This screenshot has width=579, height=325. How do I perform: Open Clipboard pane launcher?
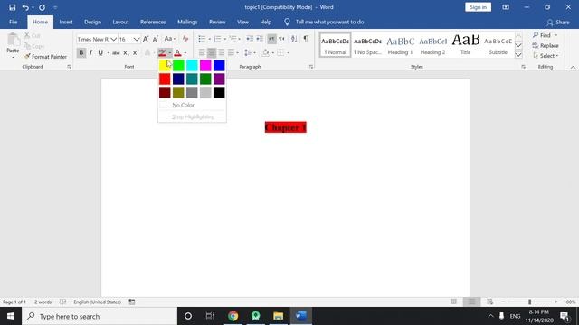(x=69, y=67)
